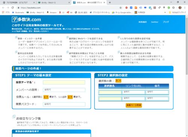Open the Amazon bookmark

52,12
